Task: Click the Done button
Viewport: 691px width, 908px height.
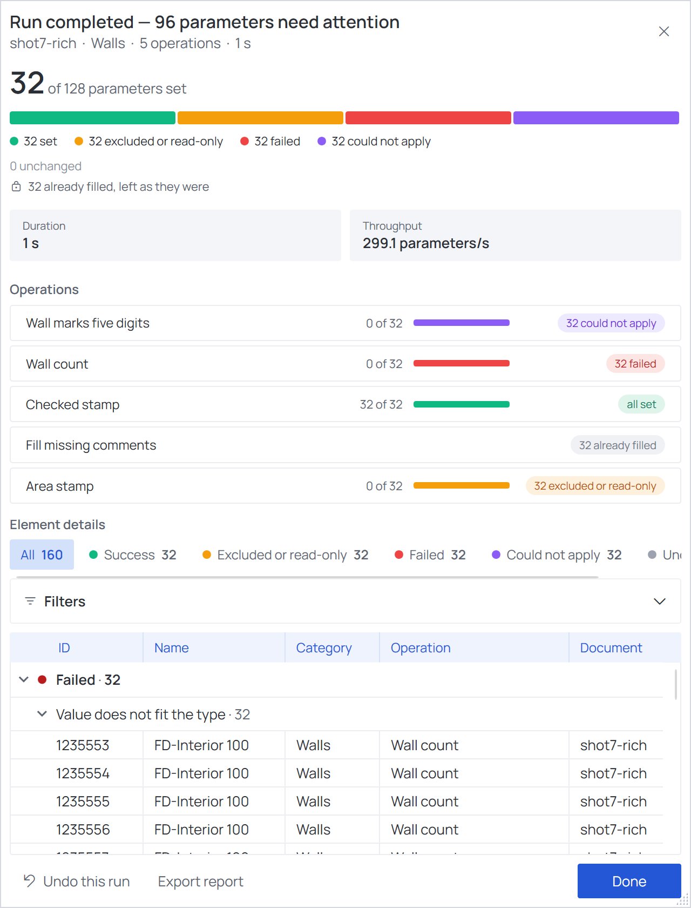Action: tap(629, 881)
